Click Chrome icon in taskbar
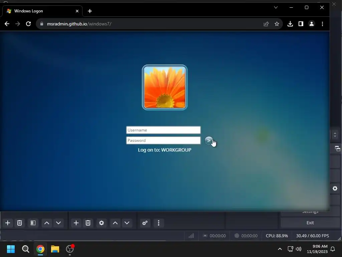This screenshot has height=257, width=342. pyautogui.click(x=40, y=249)
